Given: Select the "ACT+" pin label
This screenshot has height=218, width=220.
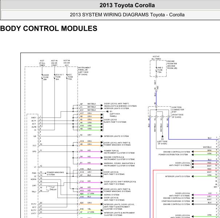Looking at the screenshot, I should coord(34,121).
